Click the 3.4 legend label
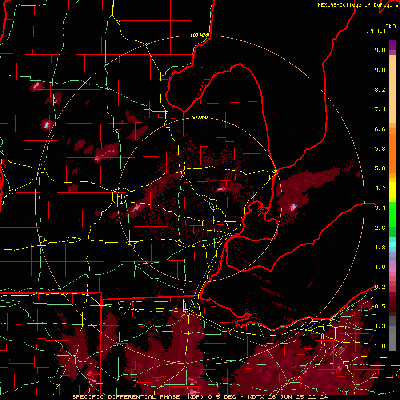The height and width of the screenshot is (400, 400). pos(380,208)
